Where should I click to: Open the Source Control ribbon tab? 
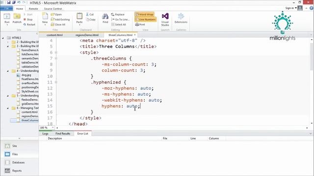53,9
